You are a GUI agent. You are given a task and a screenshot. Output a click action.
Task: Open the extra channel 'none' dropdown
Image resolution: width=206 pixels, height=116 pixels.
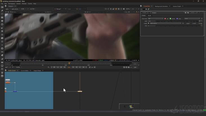pos(192,19)
